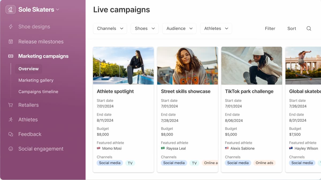Click the calendar icon for Release milestones
The width and height of the screenshot is (321, 180).
coord(11,42)
